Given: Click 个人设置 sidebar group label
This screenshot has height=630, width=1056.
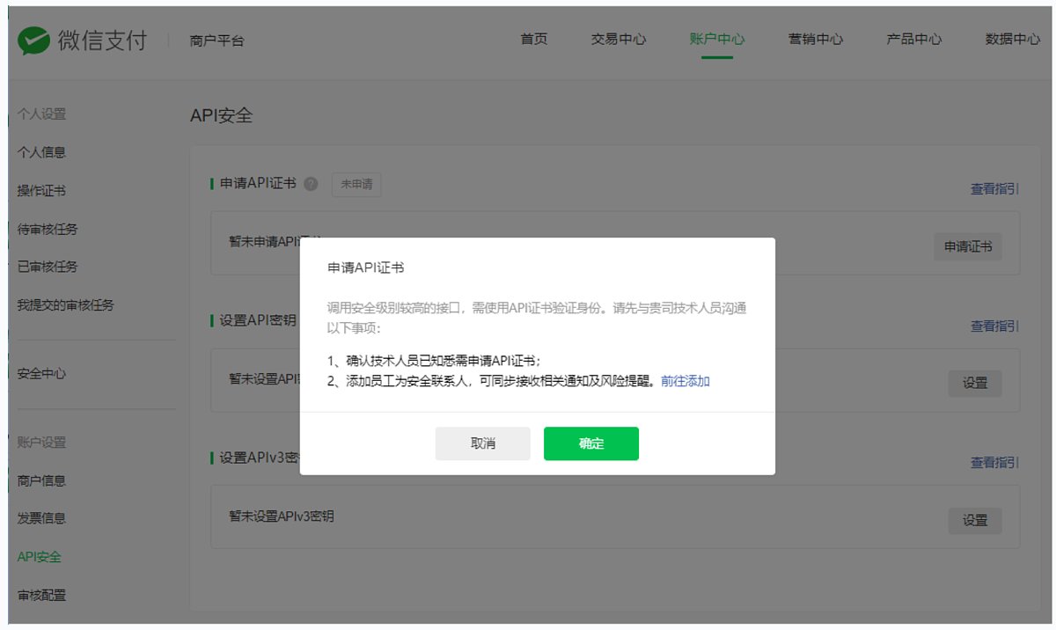Looking at the screenshot, I should [41, 114].
